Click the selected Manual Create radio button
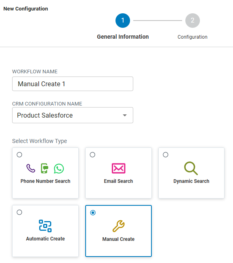233x263 pixels. (x=93, y=213)
